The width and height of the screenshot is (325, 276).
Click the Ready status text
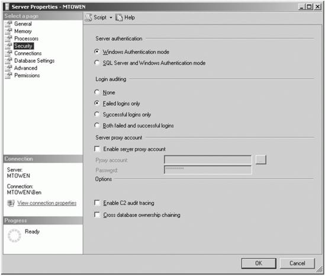click(x=32, y=232)
